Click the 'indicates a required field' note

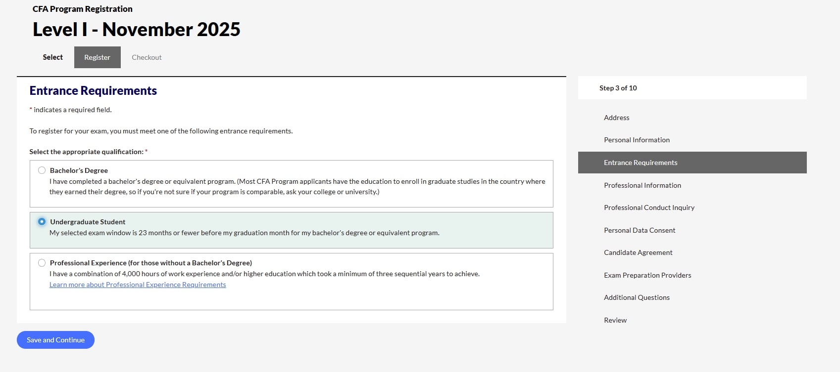pyautogui.click(x=71, y=110)
